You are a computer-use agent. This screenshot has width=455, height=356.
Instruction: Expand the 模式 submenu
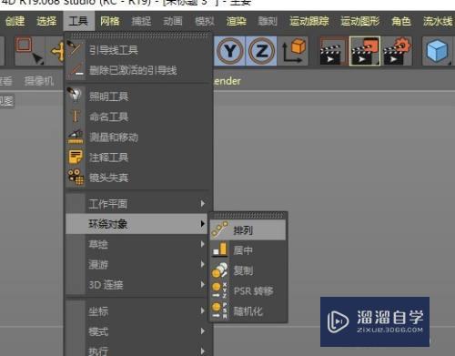coord(137,331)
